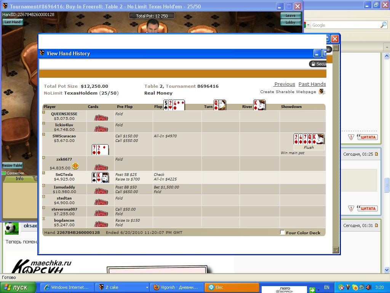The image size is (390, 293).
Task: Open the Past Hands link
Action: pos(312,84)
